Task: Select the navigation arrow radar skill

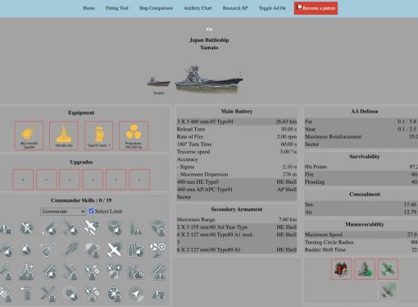Action: tap(136, 294)
